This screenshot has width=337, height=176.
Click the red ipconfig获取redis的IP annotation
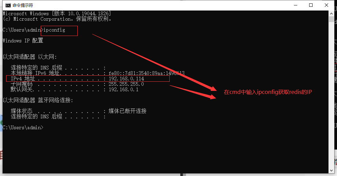coord(268,92)
